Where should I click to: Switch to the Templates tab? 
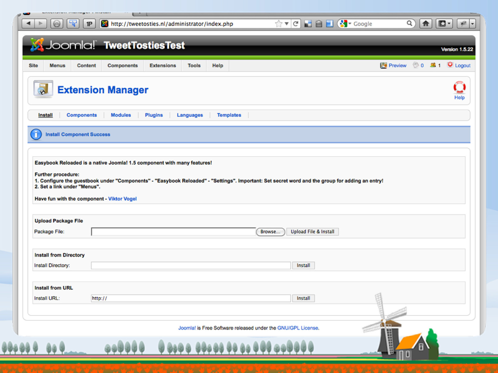pyautogui.click(x=229, y=115)
